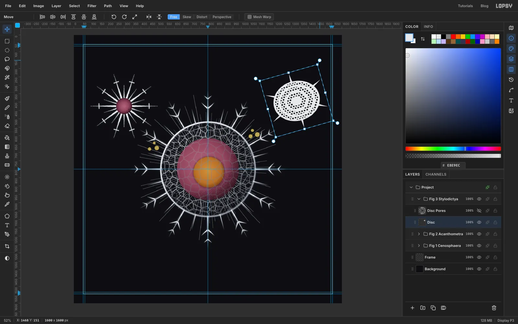Click the flip horizontal icon
This screenshot has width=518, height=324.
(149, 17)
